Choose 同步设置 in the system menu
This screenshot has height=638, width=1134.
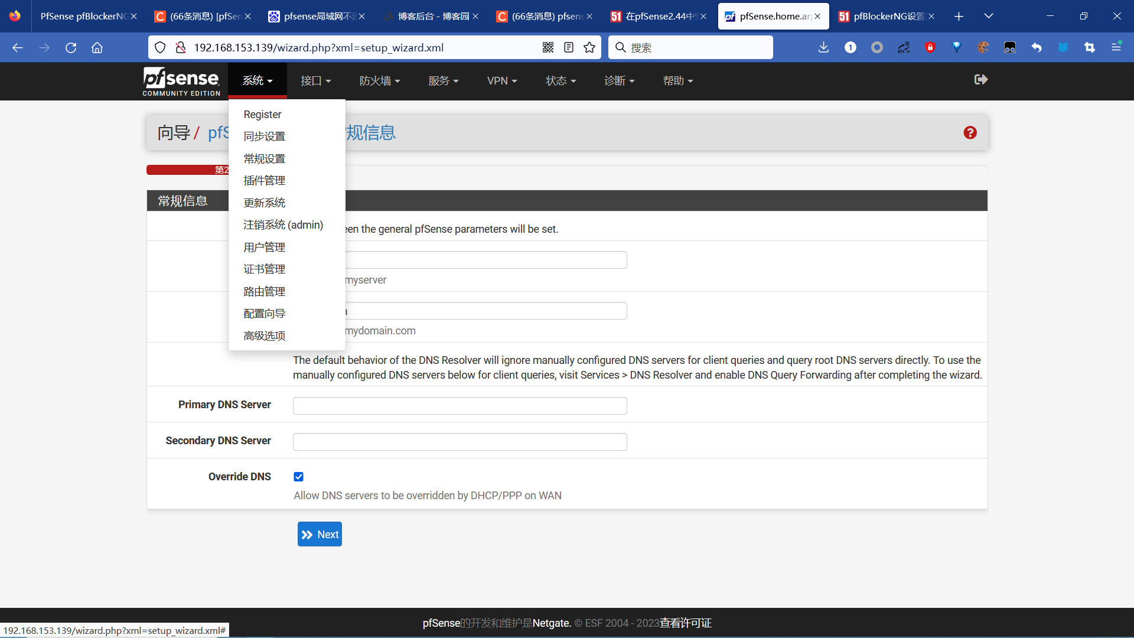click(286, 136)
